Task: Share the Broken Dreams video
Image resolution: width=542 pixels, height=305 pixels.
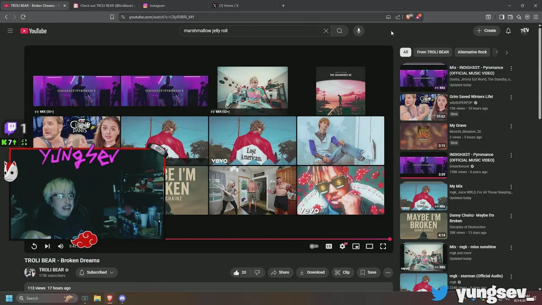Action: click(x=280, y=272)
